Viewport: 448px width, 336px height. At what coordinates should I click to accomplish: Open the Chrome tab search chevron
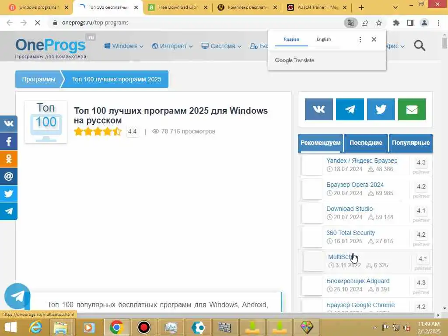pos(395,7)
